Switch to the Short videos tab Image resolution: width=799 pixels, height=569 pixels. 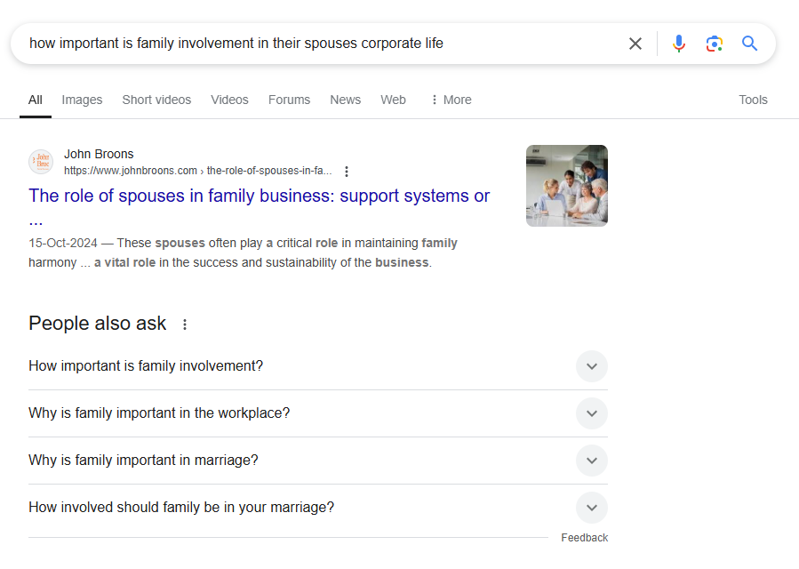click(x=156, y=100)
